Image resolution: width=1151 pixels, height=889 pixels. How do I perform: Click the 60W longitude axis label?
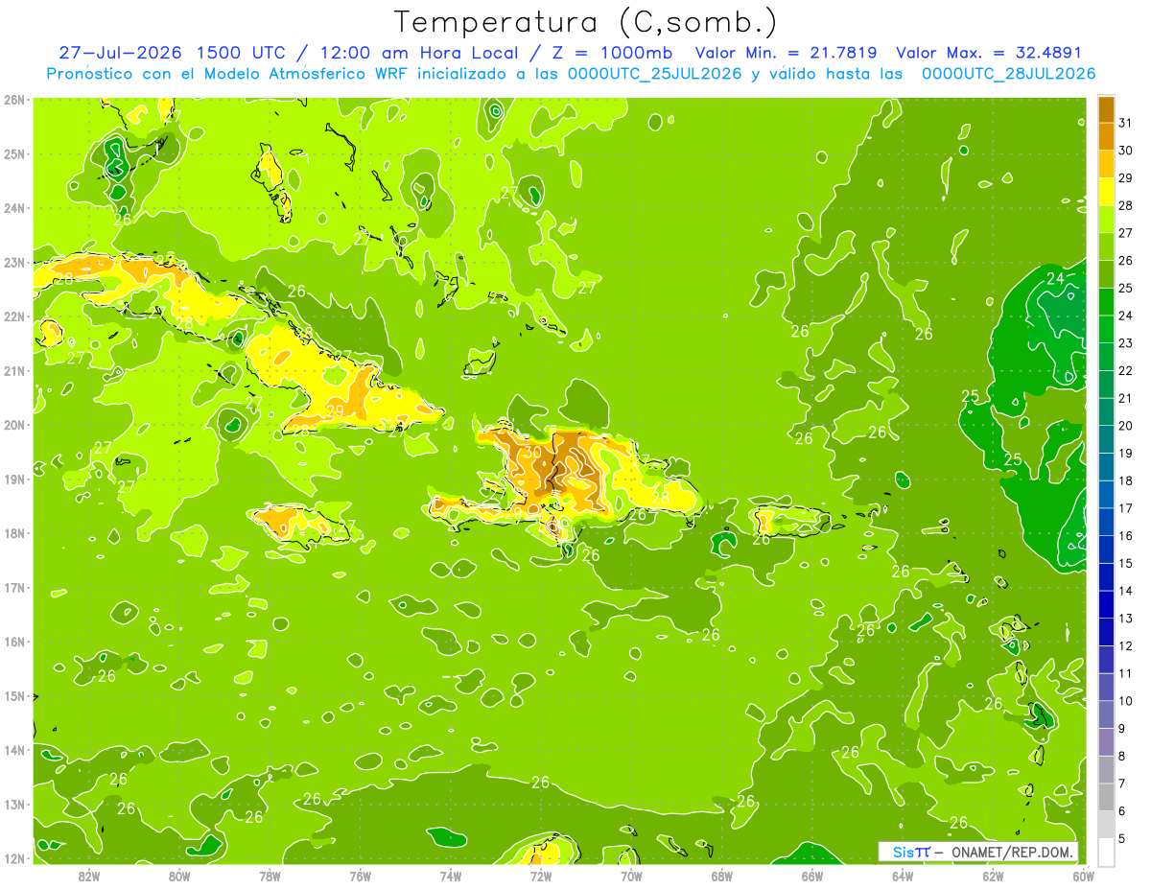pos(1083,876)
